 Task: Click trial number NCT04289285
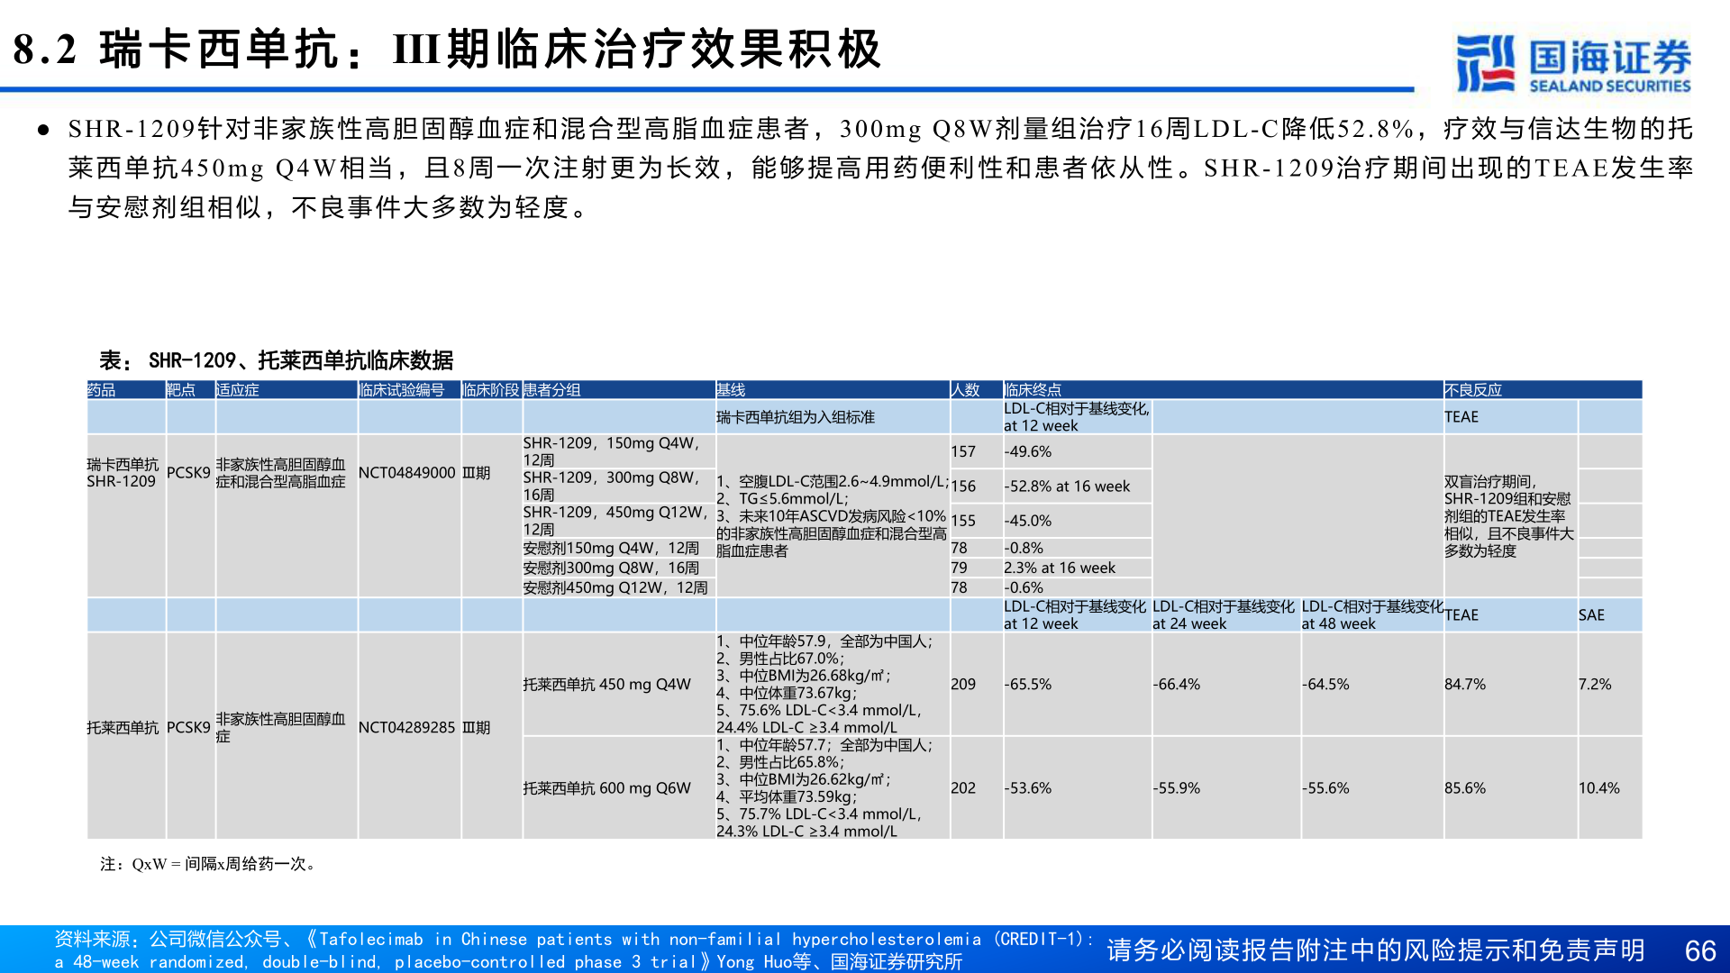pos(407,727)
